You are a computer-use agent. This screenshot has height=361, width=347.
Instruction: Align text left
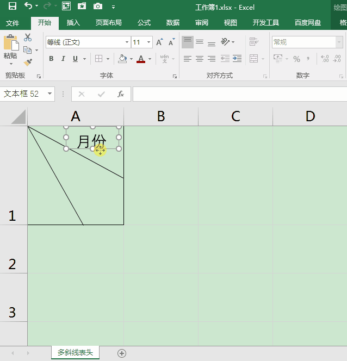point(188,59)
